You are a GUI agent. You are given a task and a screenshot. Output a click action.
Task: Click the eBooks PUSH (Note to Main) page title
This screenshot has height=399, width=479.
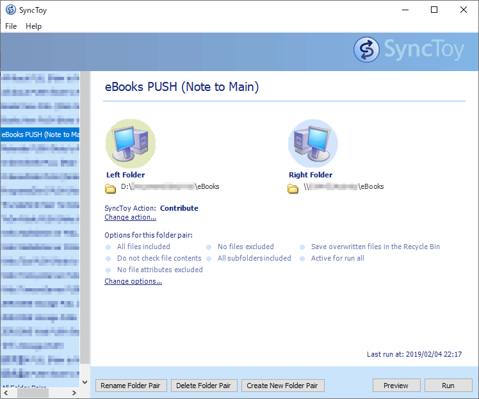[182, 87]
